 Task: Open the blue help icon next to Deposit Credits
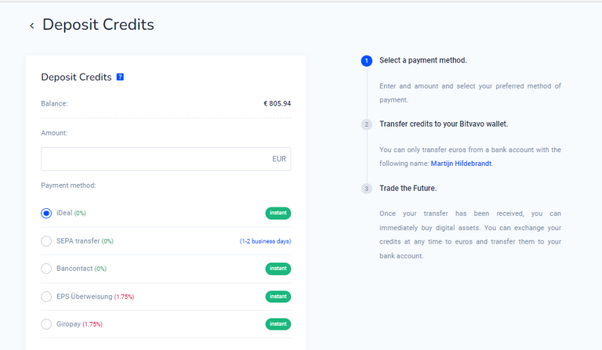(x=120, y=77)
